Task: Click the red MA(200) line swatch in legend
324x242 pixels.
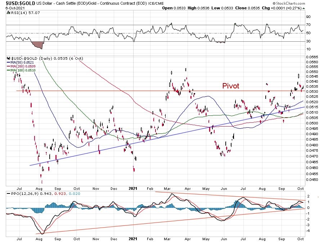Action: [9, 67]
